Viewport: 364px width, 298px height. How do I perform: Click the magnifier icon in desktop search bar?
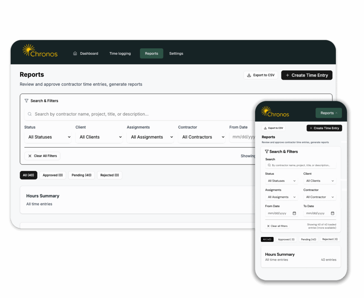30,114
